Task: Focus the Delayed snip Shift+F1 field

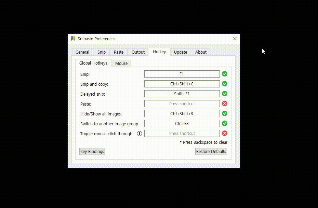Action: point(182,94)
